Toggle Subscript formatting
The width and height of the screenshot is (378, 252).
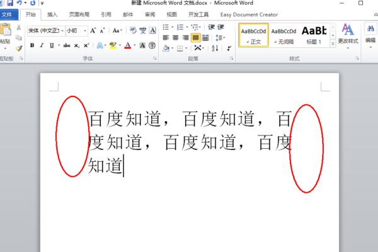pos(77,45)
